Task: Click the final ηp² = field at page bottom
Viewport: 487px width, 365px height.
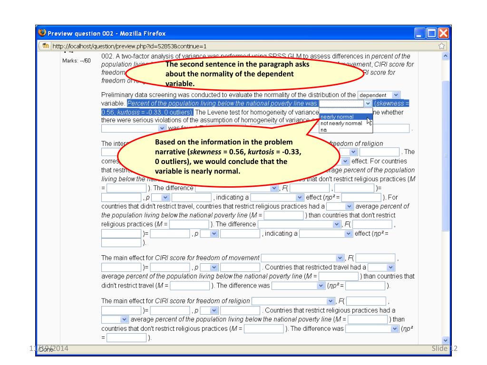Action: tap(127, 338)
